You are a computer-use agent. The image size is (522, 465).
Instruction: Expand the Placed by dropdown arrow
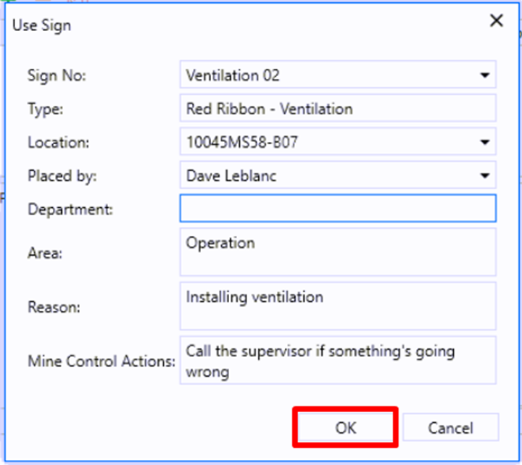[x=484, y=176]
